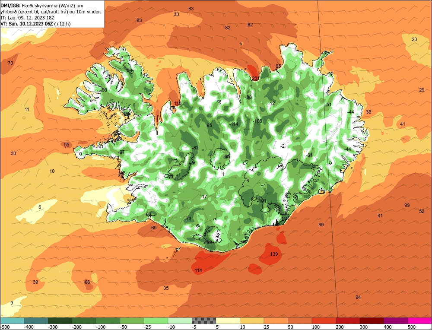Click the purple 400 to 500 legend swatch

point(396,320)
